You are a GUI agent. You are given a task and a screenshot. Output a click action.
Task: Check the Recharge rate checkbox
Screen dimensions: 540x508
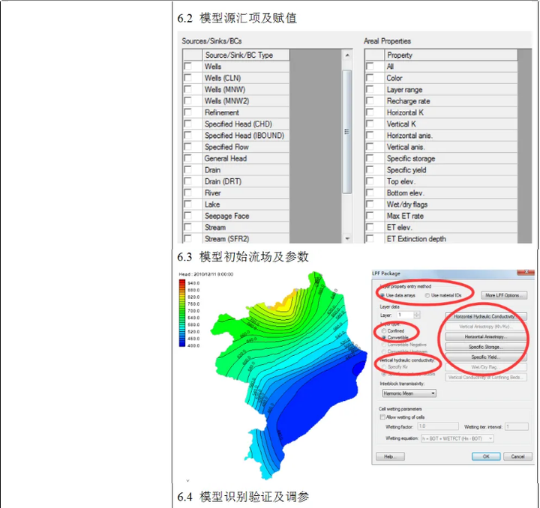pyautogui.click(x=370, y=100)
